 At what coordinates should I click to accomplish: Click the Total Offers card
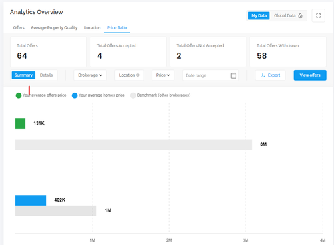[x=48, y=52]
